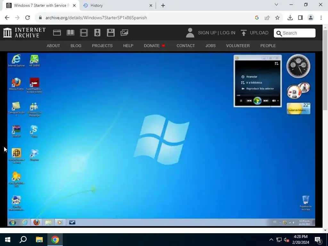
Task: Open the tab search chevron
Action: click(x=276, y=4)
